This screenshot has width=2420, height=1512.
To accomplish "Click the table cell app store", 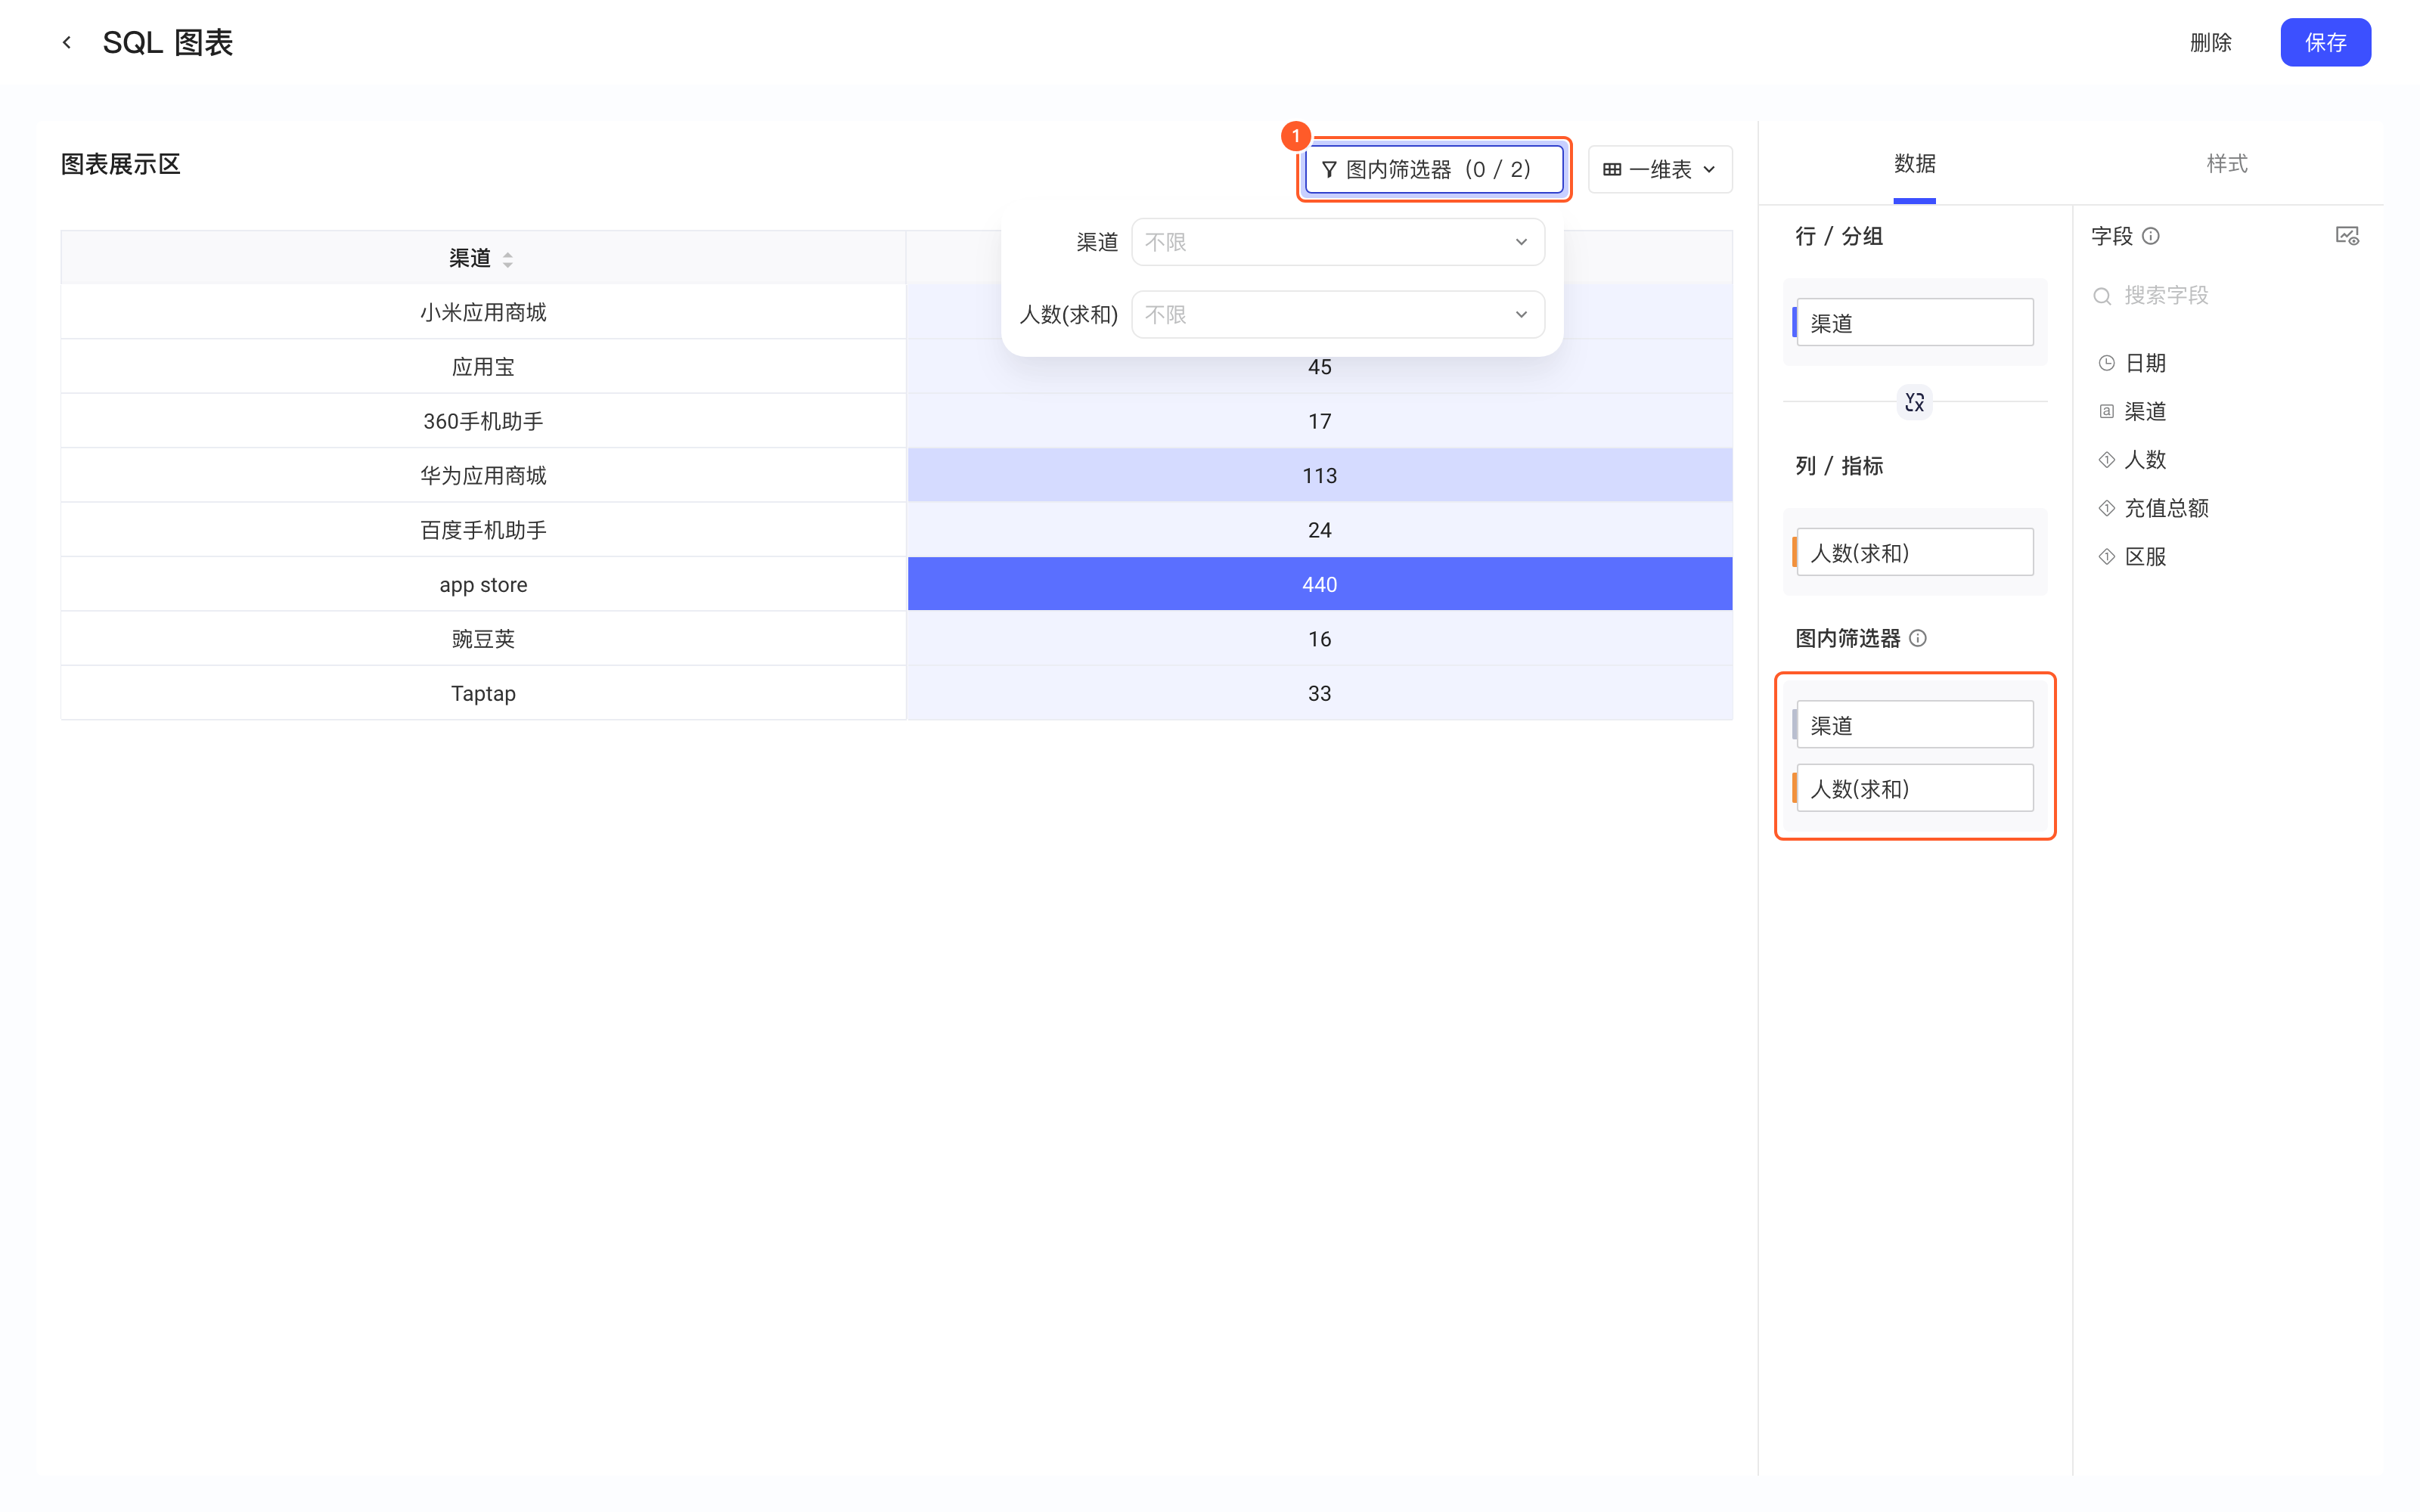I will 483,585.
